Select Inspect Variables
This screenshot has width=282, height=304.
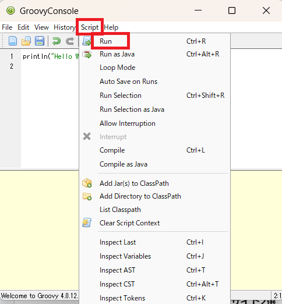(x=154, y=256)
